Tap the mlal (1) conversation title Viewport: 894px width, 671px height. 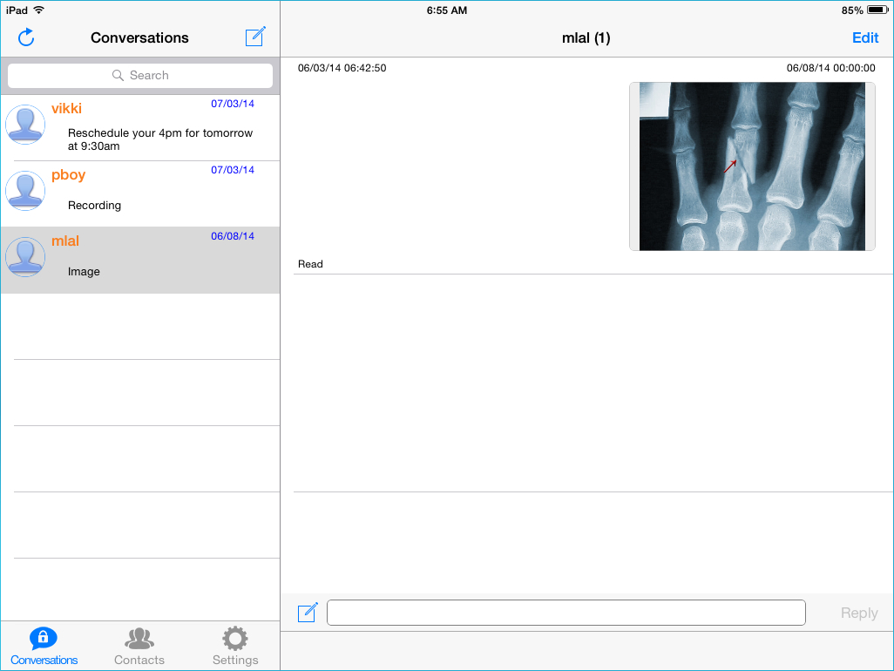(586, 37)
